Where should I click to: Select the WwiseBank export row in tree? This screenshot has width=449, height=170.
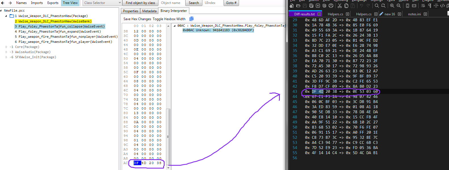53,21
